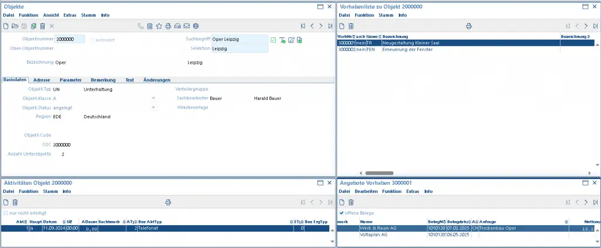Click the edit pencil icon beside Suchbegriff

[291, 40]
